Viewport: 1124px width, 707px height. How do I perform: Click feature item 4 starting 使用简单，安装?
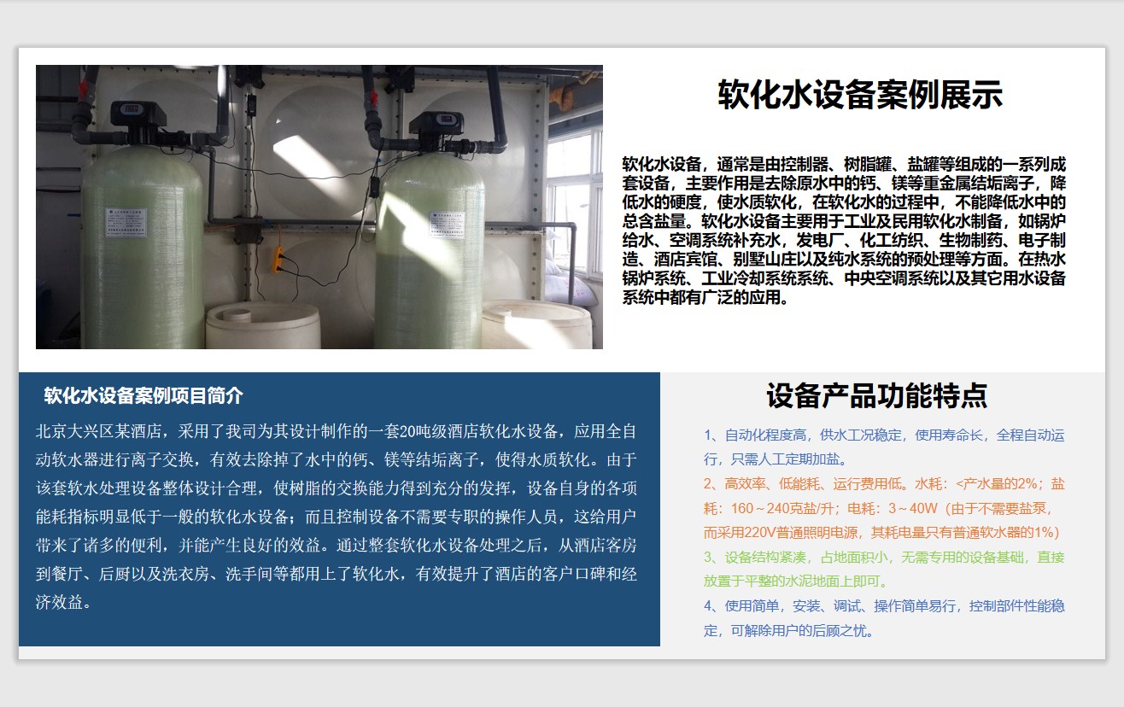[884, 618]
